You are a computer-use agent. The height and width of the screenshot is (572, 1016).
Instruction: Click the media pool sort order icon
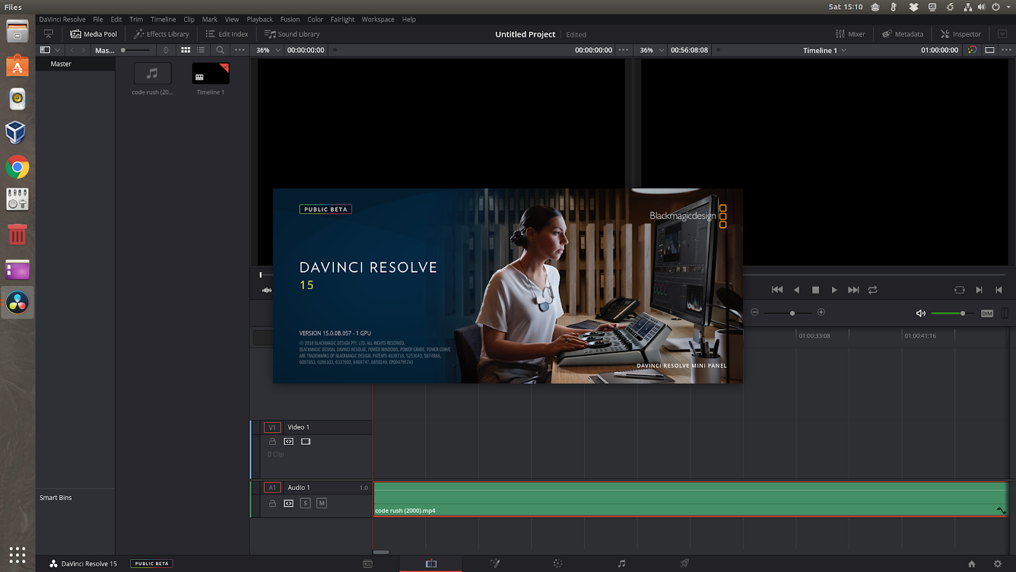pyautogui.click(x=166, y=50)
